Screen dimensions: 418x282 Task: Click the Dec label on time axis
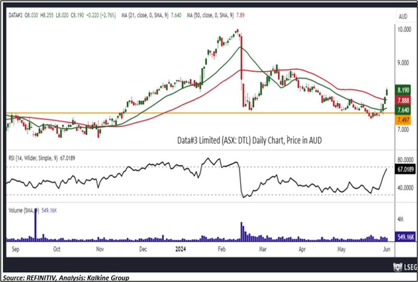pyautogui.click(x=143, y=249)
